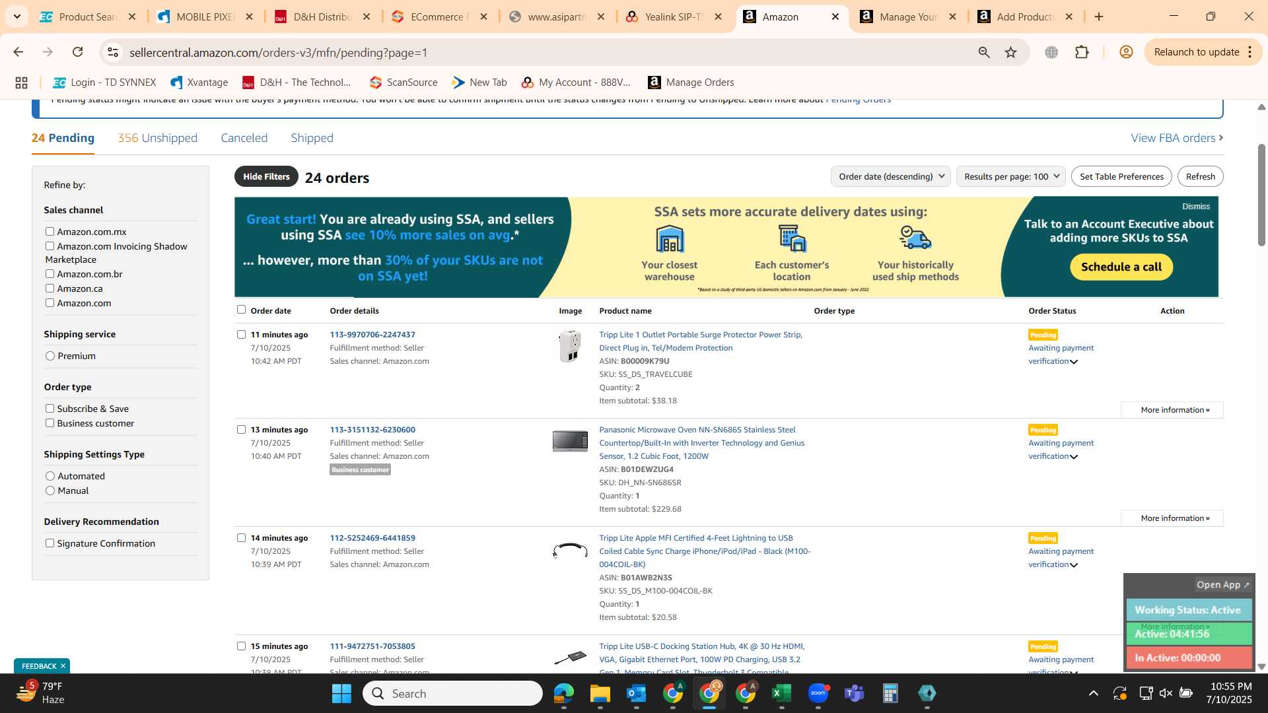Open View FBA orders link
Screen dimensions: 1268x713
[x=1177, y=138]
